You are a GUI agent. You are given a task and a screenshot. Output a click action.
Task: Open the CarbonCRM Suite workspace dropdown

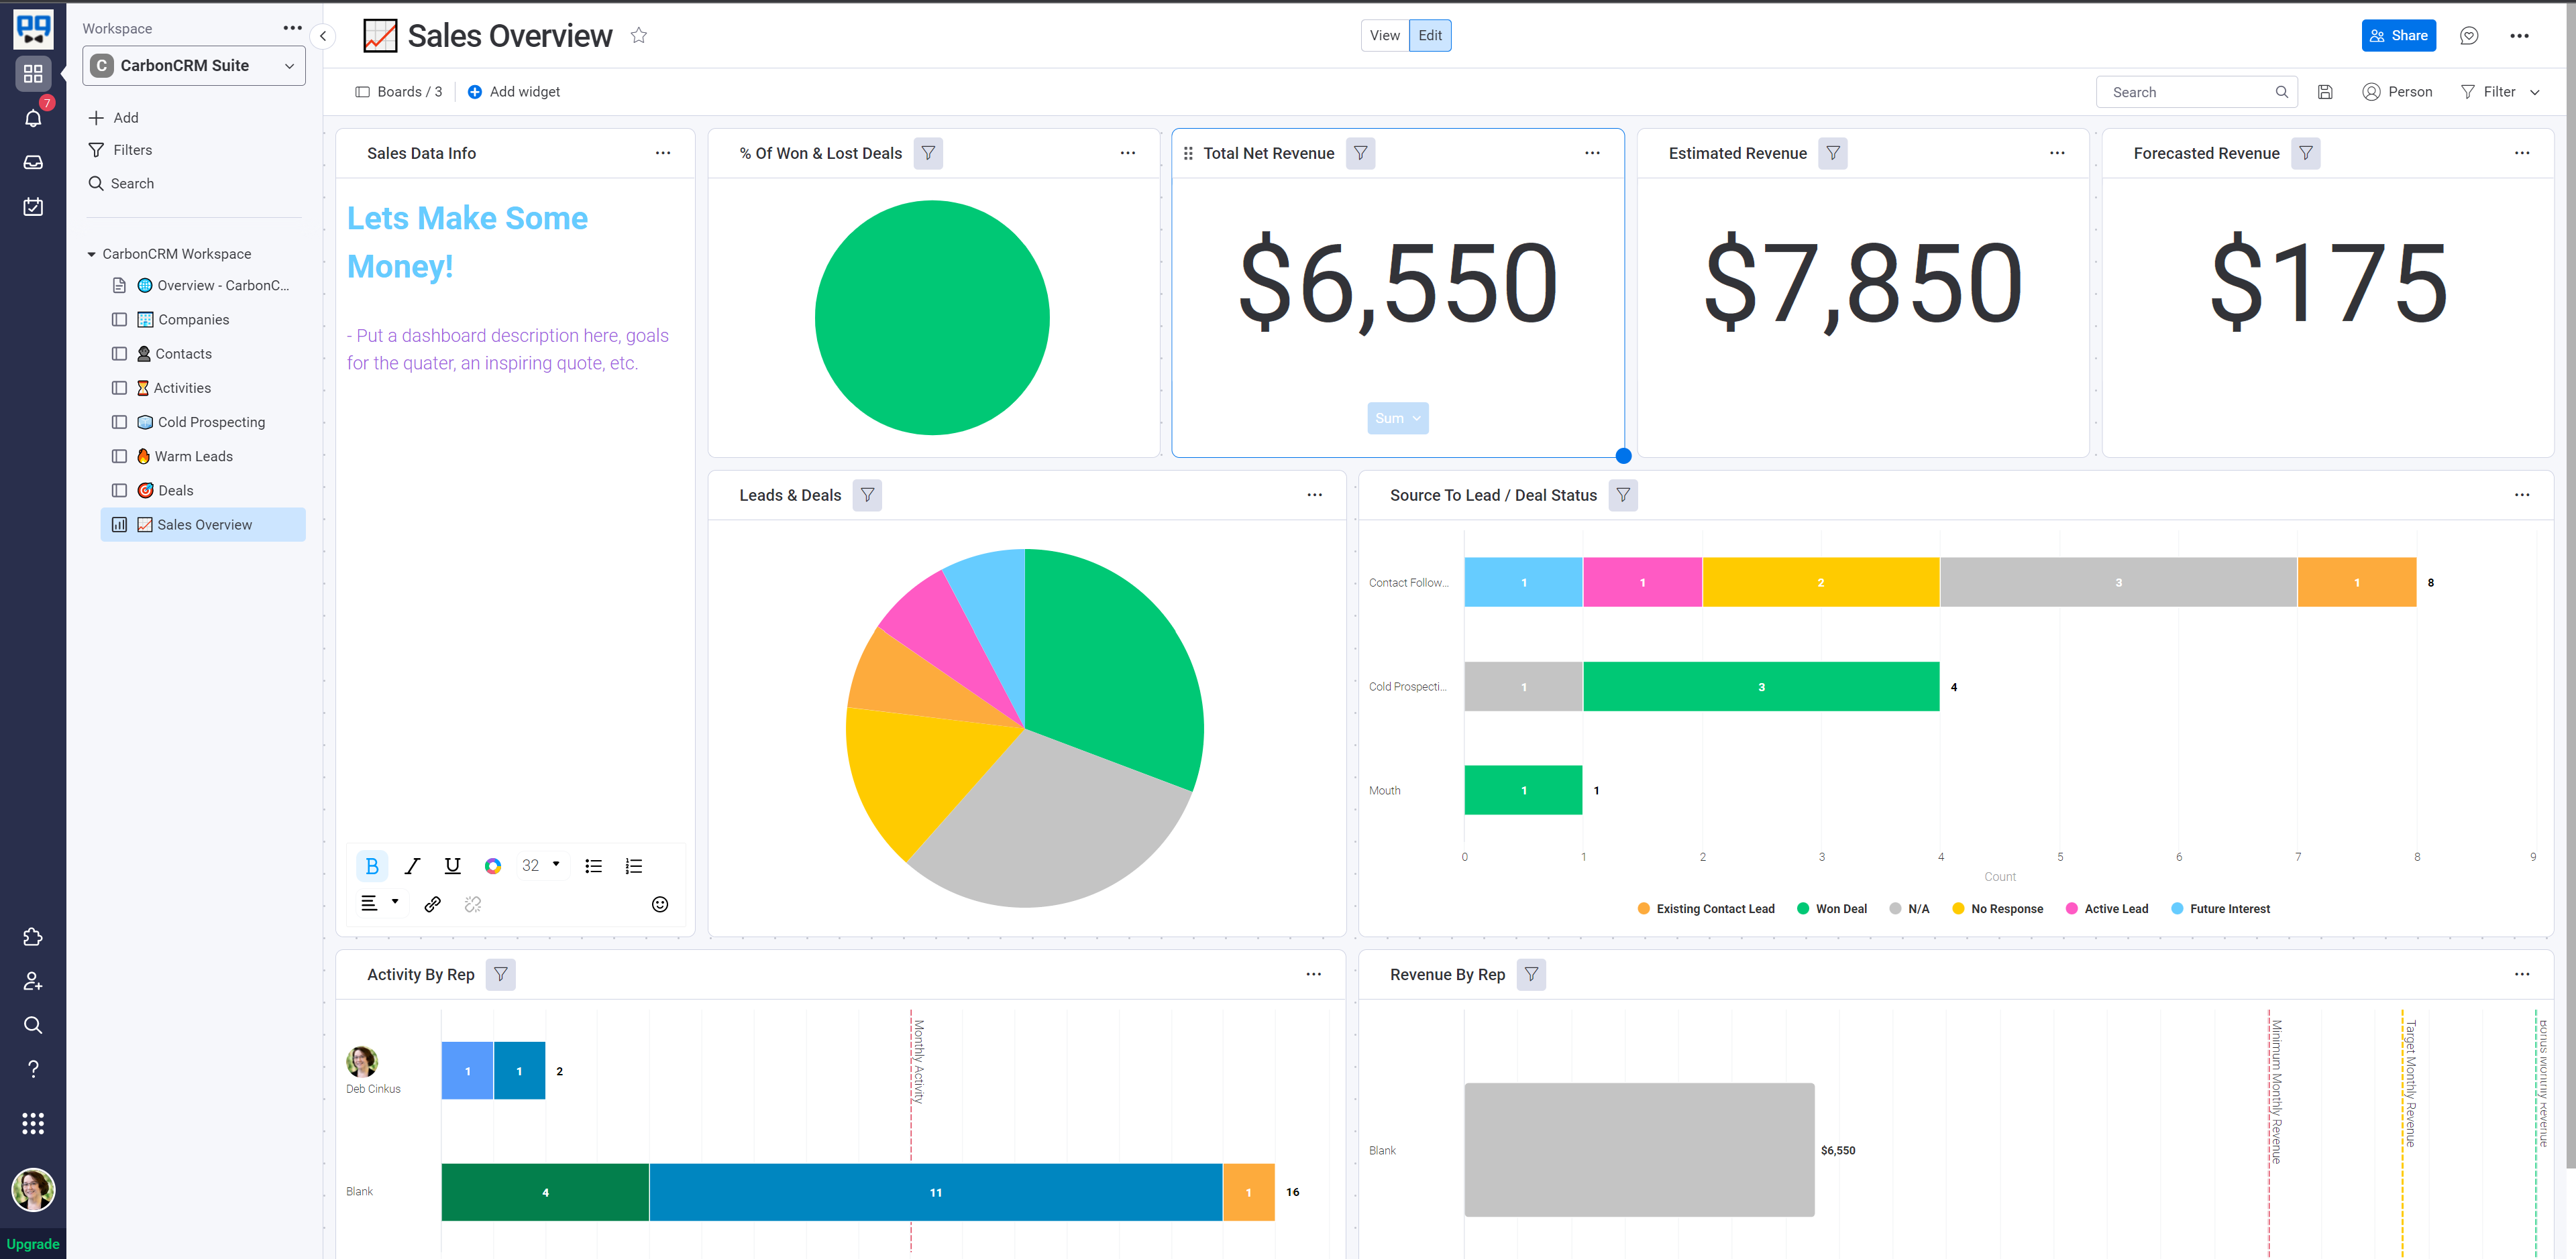point(194,66)
